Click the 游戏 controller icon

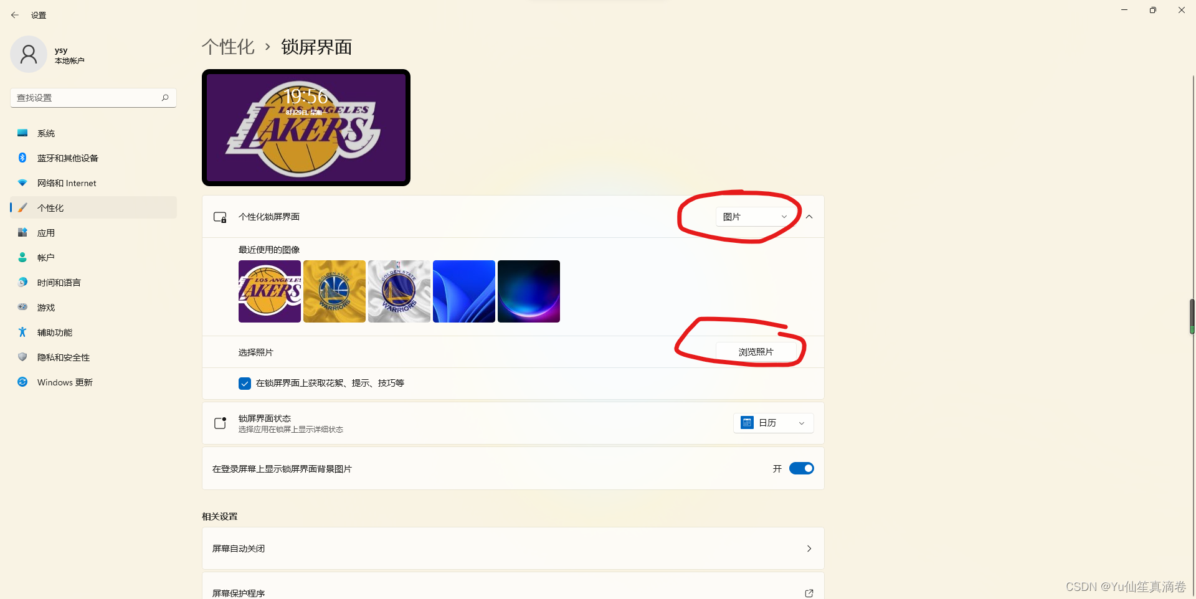pyautogui.click(x=22, y=307)
